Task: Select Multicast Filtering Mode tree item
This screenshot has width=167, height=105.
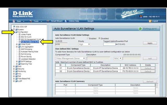Action: (29, 52)
